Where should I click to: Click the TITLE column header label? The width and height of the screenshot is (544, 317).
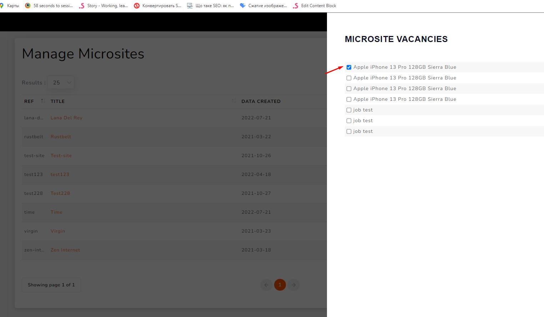pyautogui.click(x=57, y=102)
